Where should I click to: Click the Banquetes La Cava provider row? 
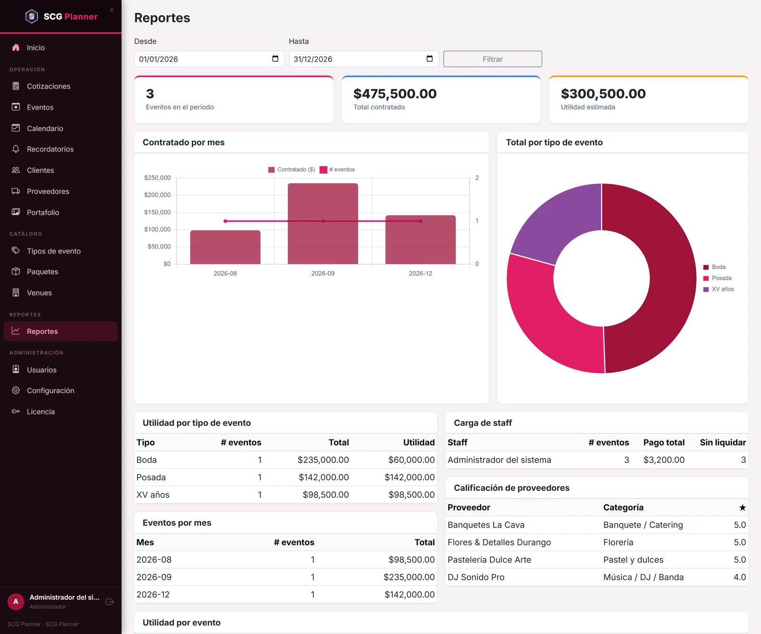coord(596,525)
